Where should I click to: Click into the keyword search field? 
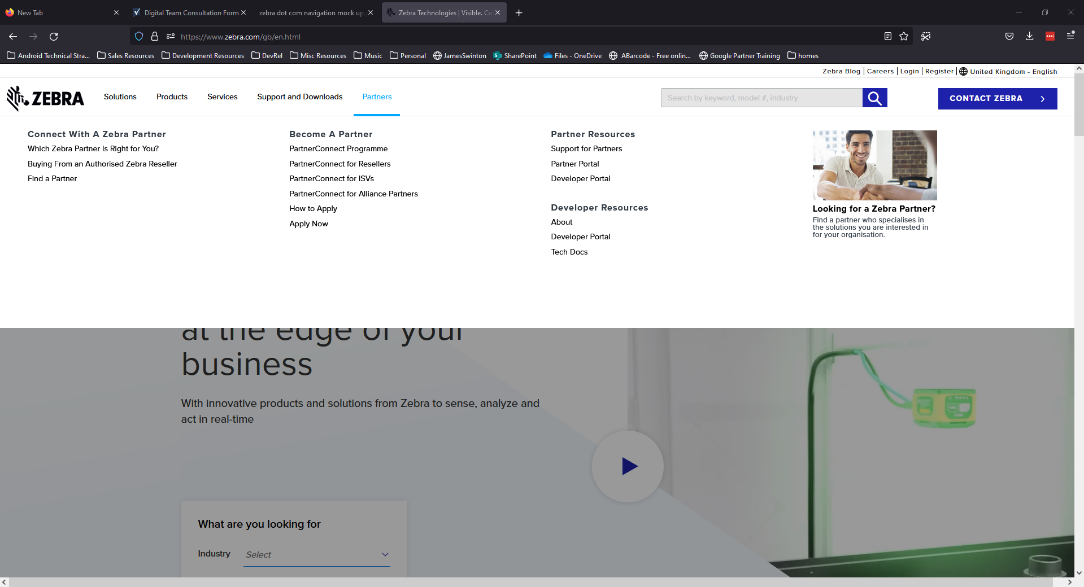click(x=761, y=98)
